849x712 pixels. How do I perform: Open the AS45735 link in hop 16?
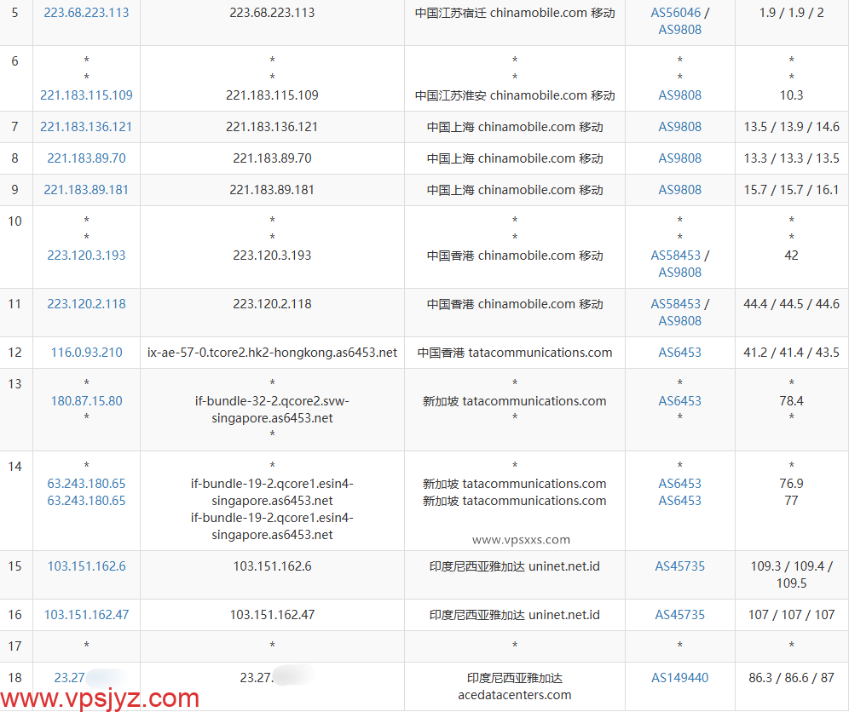pyautogui.click(x=679, y=615)
